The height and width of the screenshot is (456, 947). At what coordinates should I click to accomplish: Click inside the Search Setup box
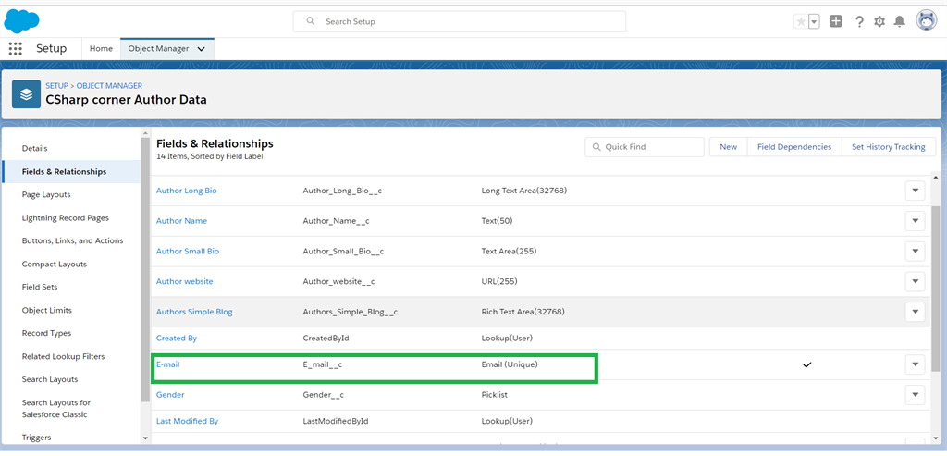click(460, 22)
